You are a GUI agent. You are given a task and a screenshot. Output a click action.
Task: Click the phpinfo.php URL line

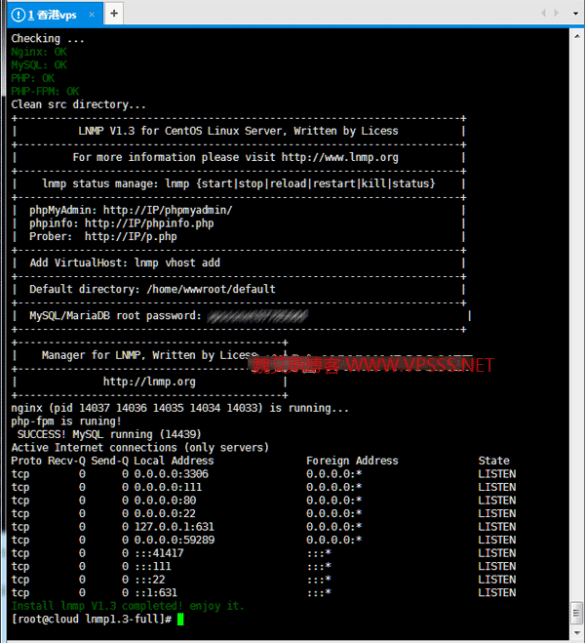pos(121,223)
